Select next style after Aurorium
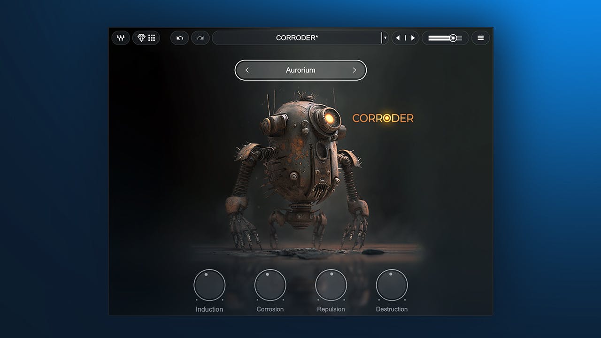The height and width of the screenshot is (338, 601). click(354, 70)
